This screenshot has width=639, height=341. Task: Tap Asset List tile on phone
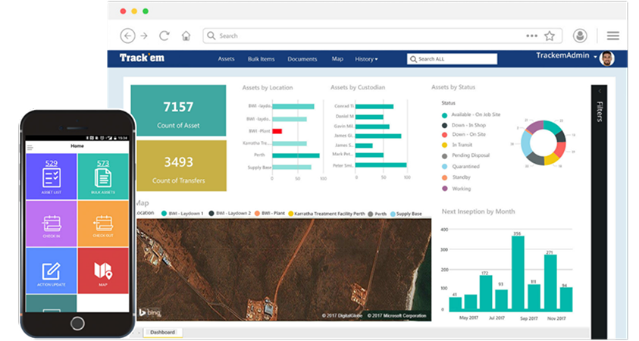coord(52,177)
